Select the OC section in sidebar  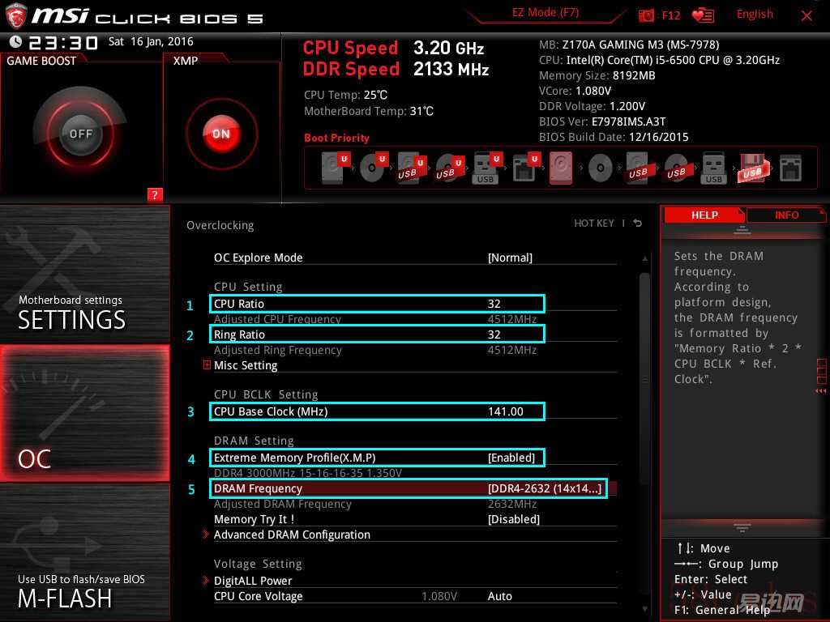pyautogui.click(x=84, y=413)
